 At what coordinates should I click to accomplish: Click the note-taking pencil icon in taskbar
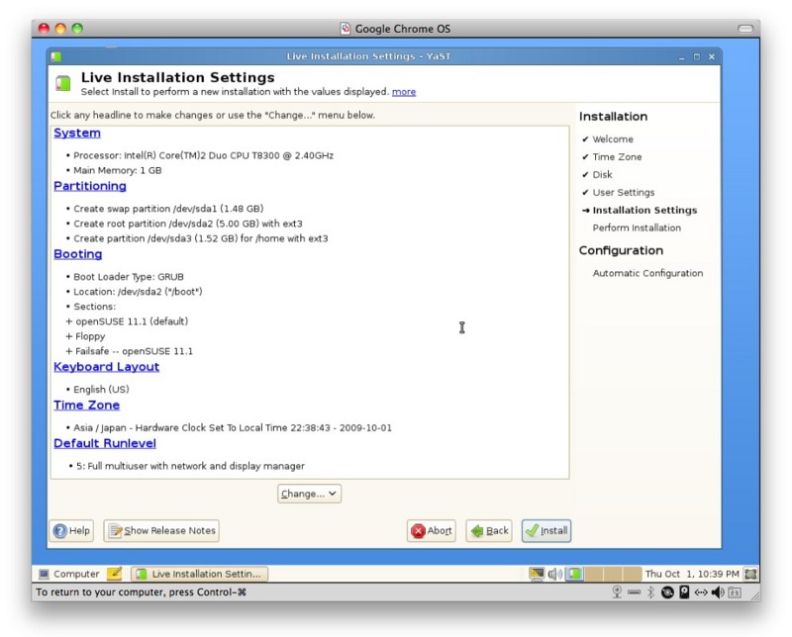(x=114, y=574)
